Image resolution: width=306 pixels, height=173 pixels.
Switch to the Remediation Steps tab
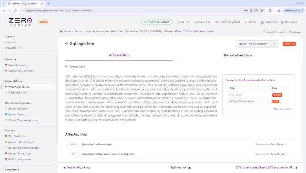[x=238, y=55]
